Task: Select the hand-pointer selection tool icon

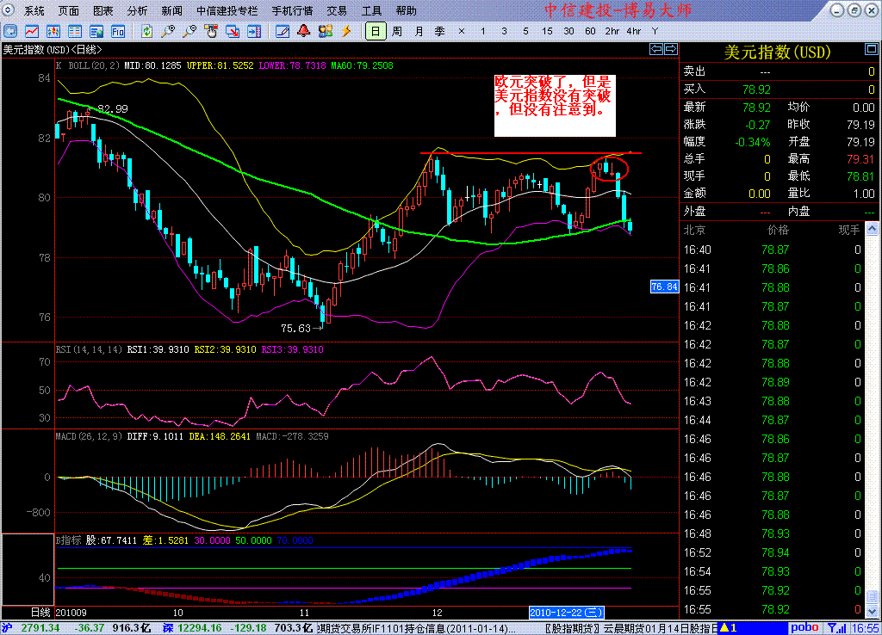Action: coord(211,32)
